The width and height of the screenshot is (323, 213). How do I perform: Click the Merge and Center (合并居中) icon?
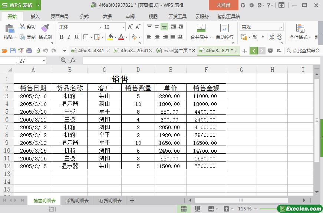(201, 28)
